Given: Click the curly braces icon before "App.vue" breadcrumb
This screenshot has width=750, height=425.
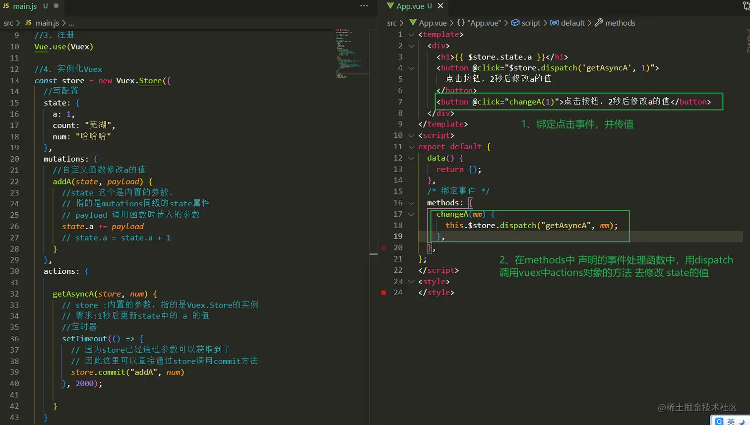Looking at the screenshot, I should click(x=461, y=23).
